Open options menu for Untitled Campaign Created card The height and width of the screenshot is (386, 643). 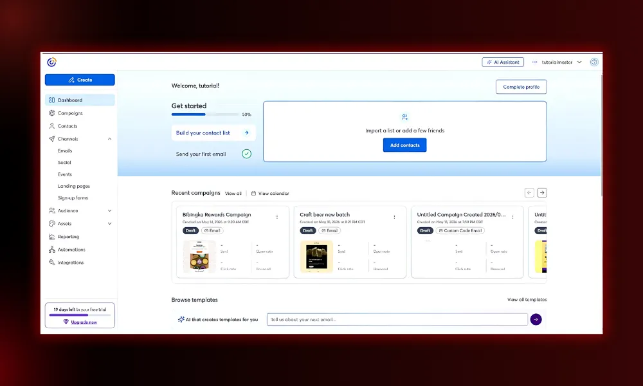click(x=512, y=217)
